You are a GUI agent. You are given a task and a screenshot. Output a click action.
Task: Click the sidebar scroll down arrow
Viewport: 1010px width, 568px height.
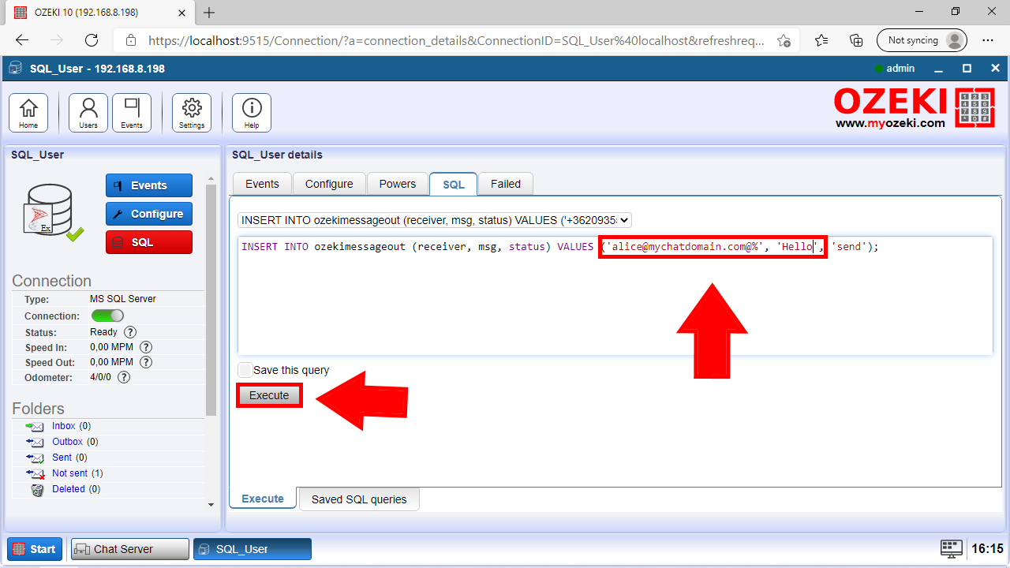tap(211, 504)
